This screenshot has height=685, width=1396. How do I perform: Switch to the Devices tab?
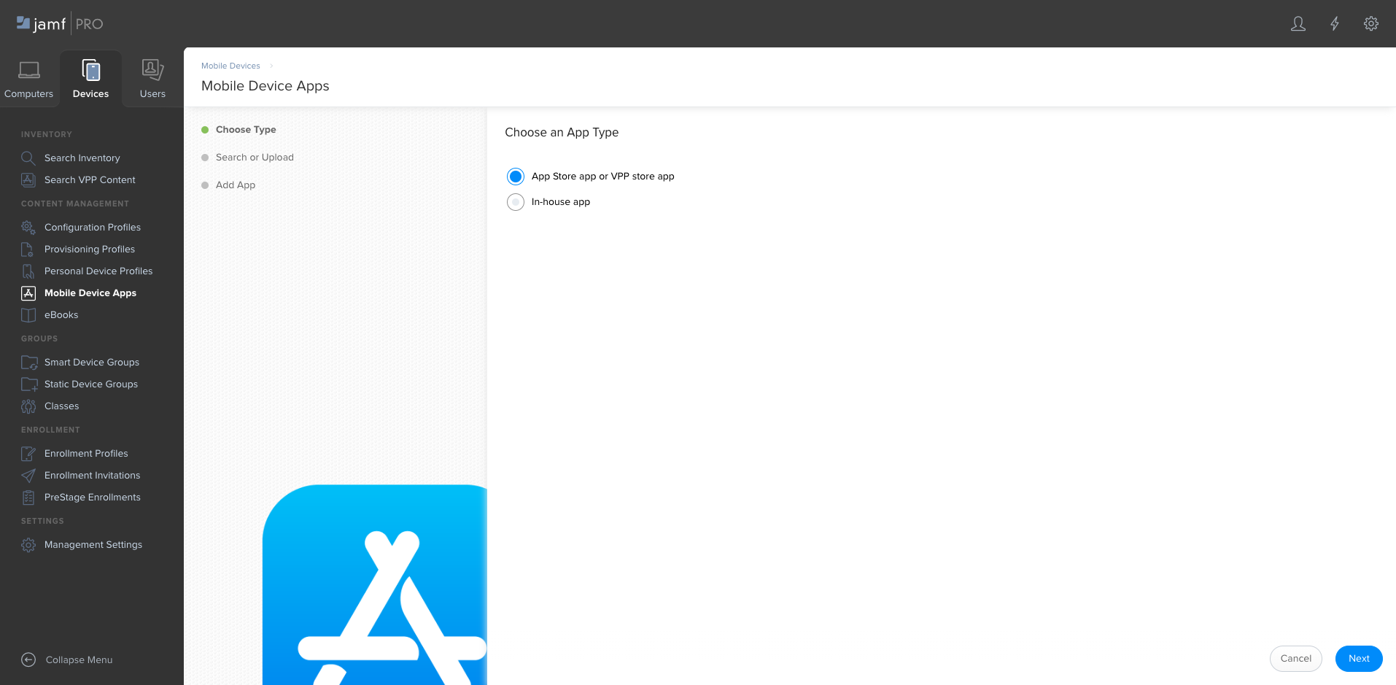[91, 79]
